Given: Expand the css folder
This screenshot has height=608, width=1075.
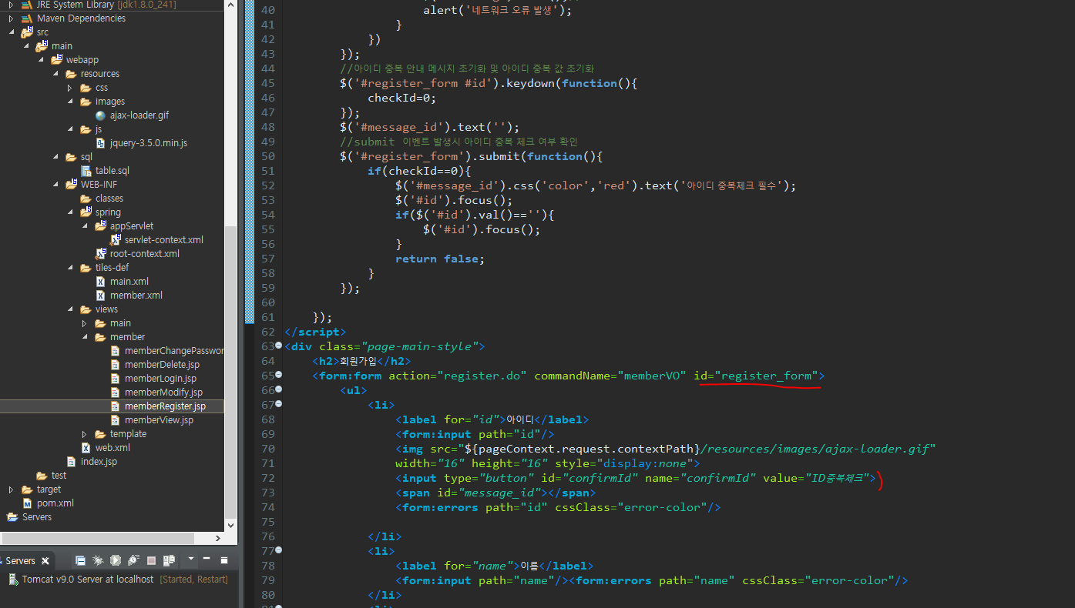Looking at the screenshot, I should pos(69,88).
